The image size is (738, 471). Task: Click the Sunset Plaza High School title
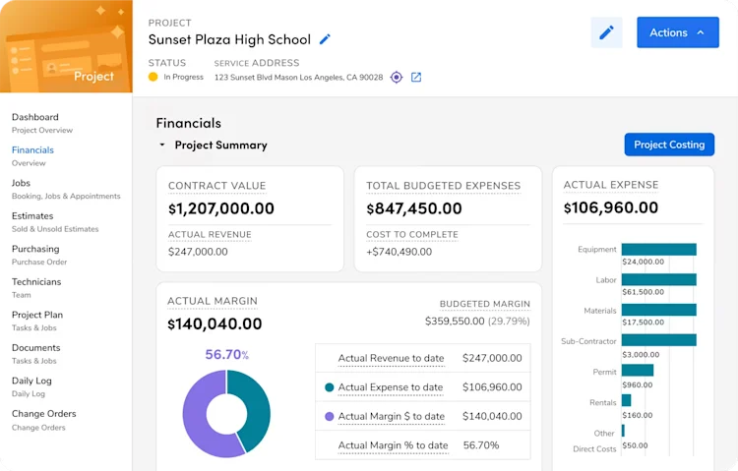coord(229,39)
